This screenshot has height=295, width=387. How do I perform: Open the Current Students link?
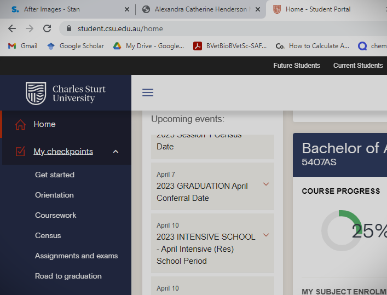[x=358, y=66]
